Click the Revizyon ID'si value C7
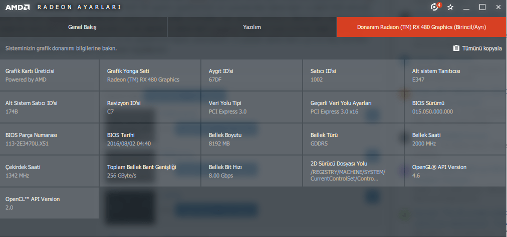Image resolution: width=507 pixels, height=237 pixels. (110, 111)
